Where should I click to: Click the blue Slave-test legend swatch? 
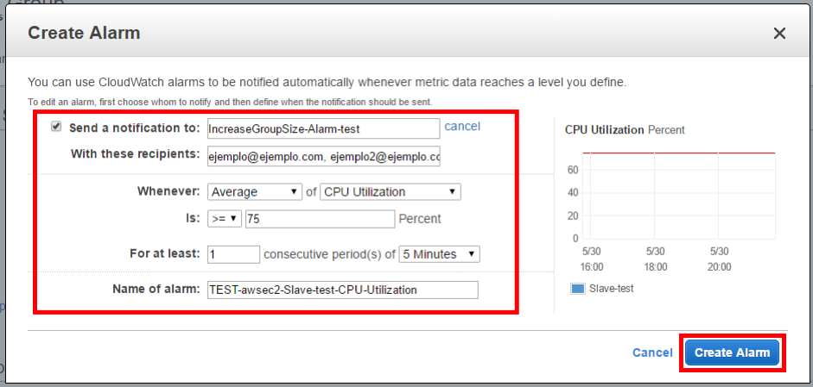point(578,289)
